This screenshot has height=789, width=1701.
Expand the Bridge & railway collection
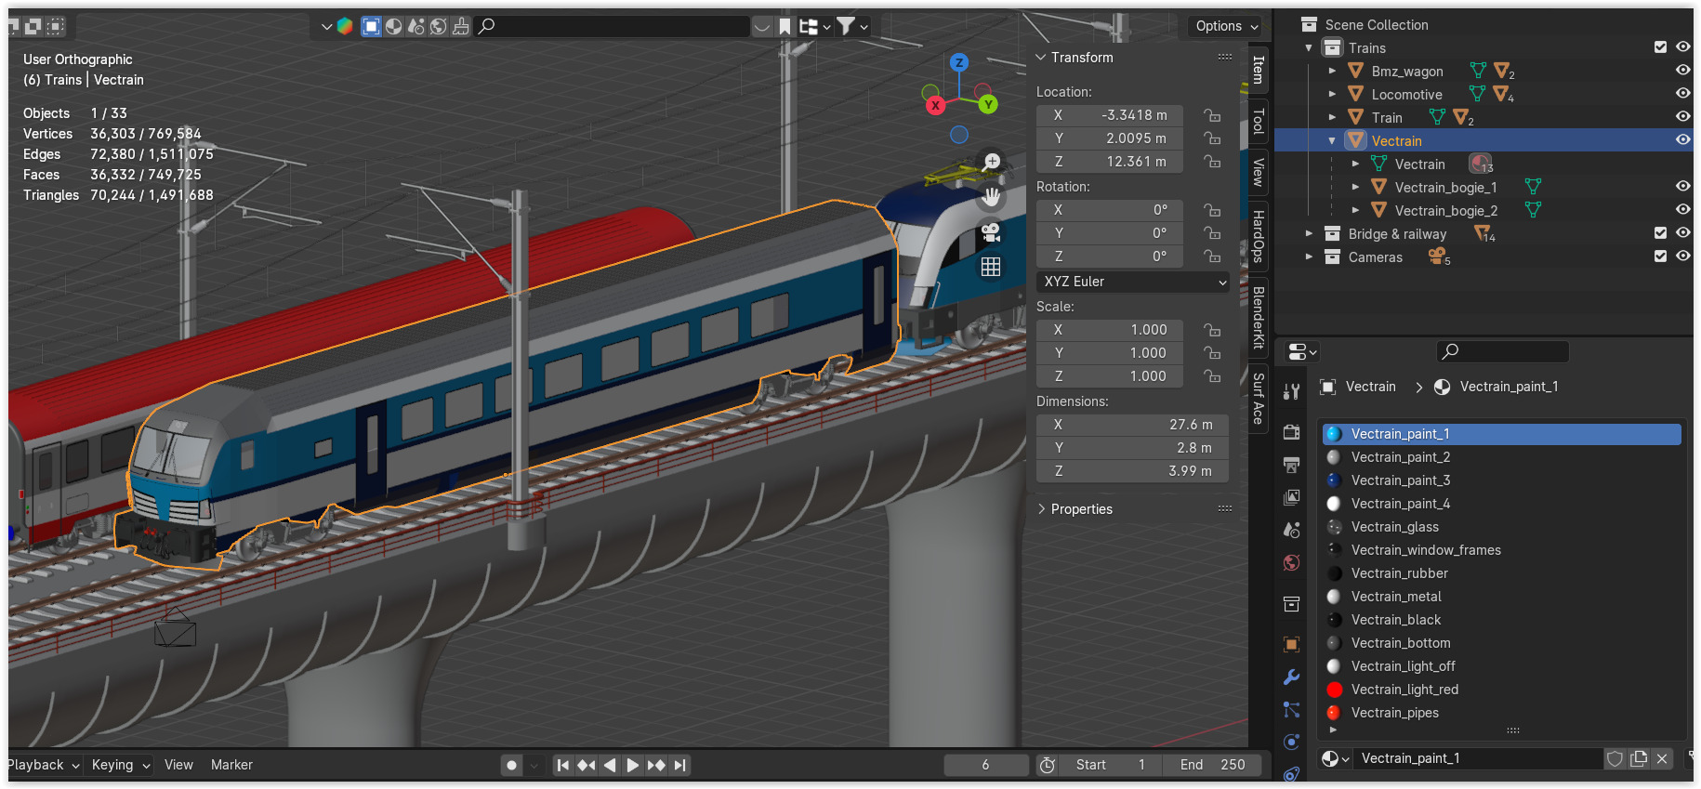pyautogui.click(x=1309, y=233)
